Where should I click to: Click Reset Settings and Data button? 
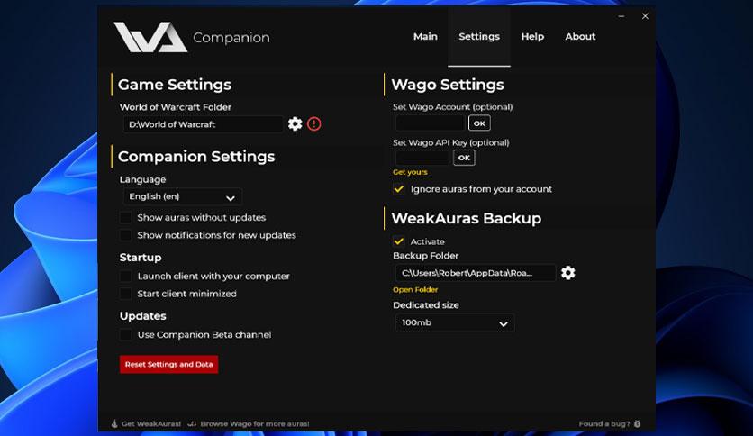pos(168,364)
